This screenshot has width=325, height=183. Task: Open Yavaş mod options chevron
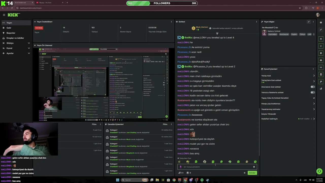(314, 76)
